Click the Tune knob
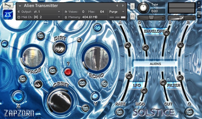This screenshot has height=119, width=202. 143,8
